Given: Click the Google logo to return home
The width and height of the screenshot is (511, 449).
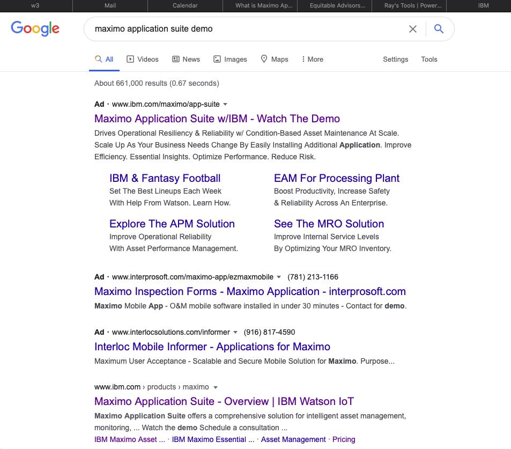Looking at the screenshot, I should pyautogui.click(x=35, y=28).
